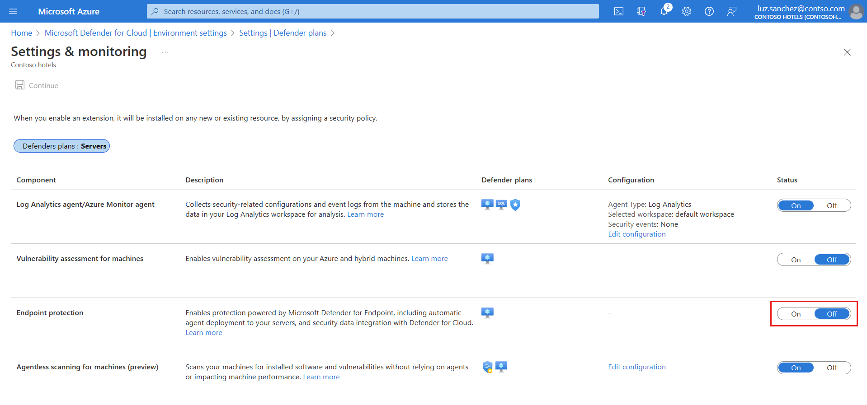
Task: Switch Vulnerability assessment to Off
Action: [832, 260]
